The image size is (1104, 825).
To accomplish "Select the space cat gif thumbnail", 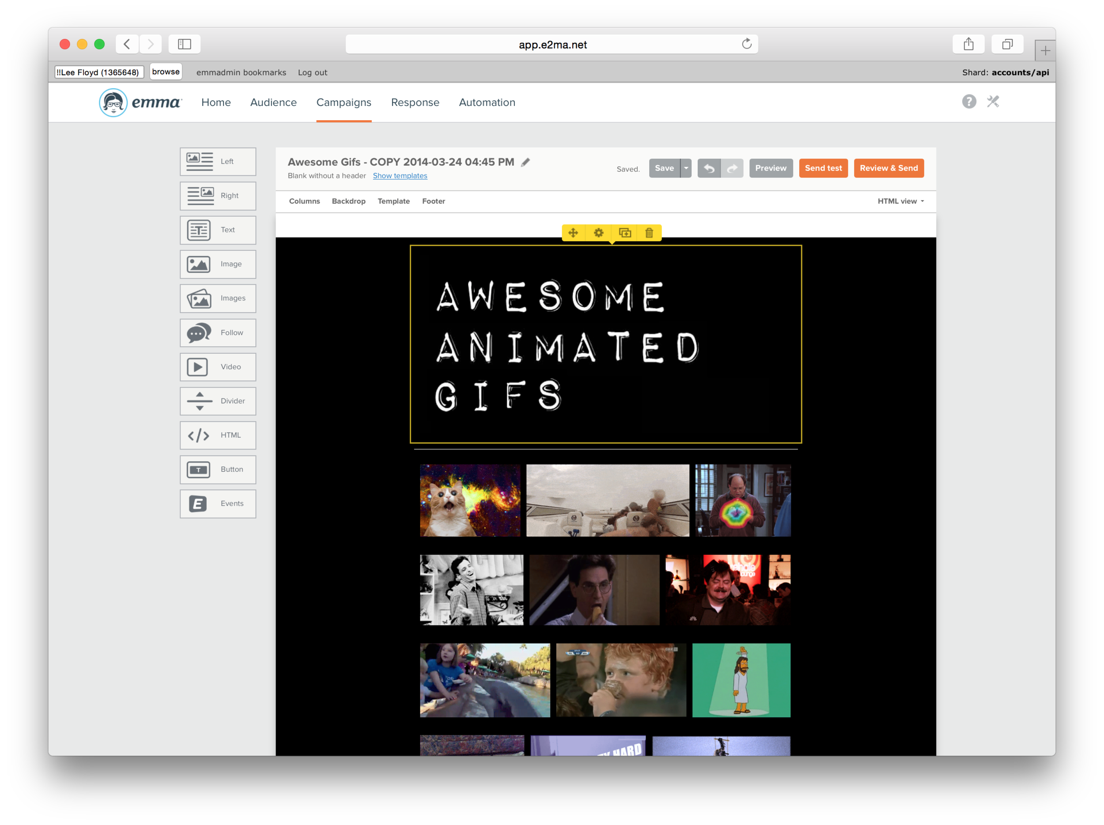I will pyautogui.click(x=470, y=500).
